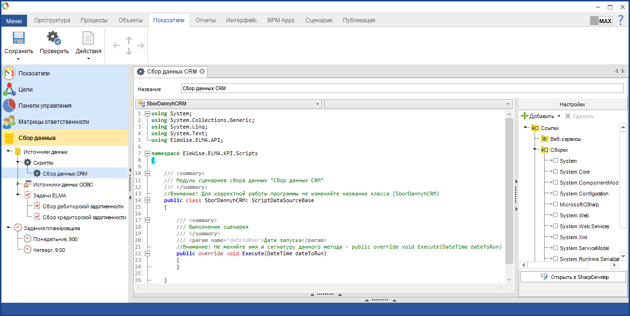Open Панели управления pie chart icon
The height and width of the screenshot is (316, 630).
pos(9,106)
